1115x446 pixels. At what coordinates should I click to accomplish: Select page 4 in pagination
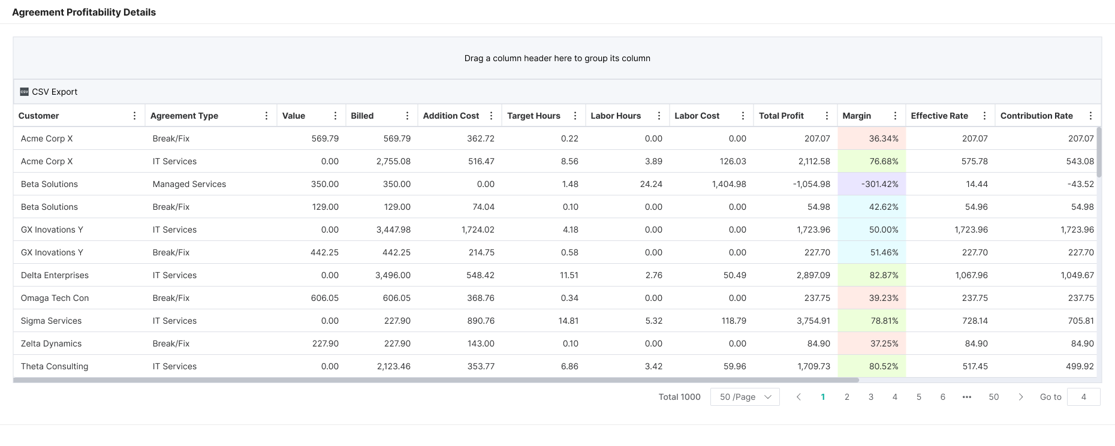[x=895, y=397]
